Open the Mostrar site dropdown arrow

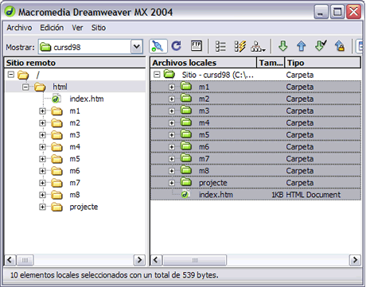click(x=137, y=47)
